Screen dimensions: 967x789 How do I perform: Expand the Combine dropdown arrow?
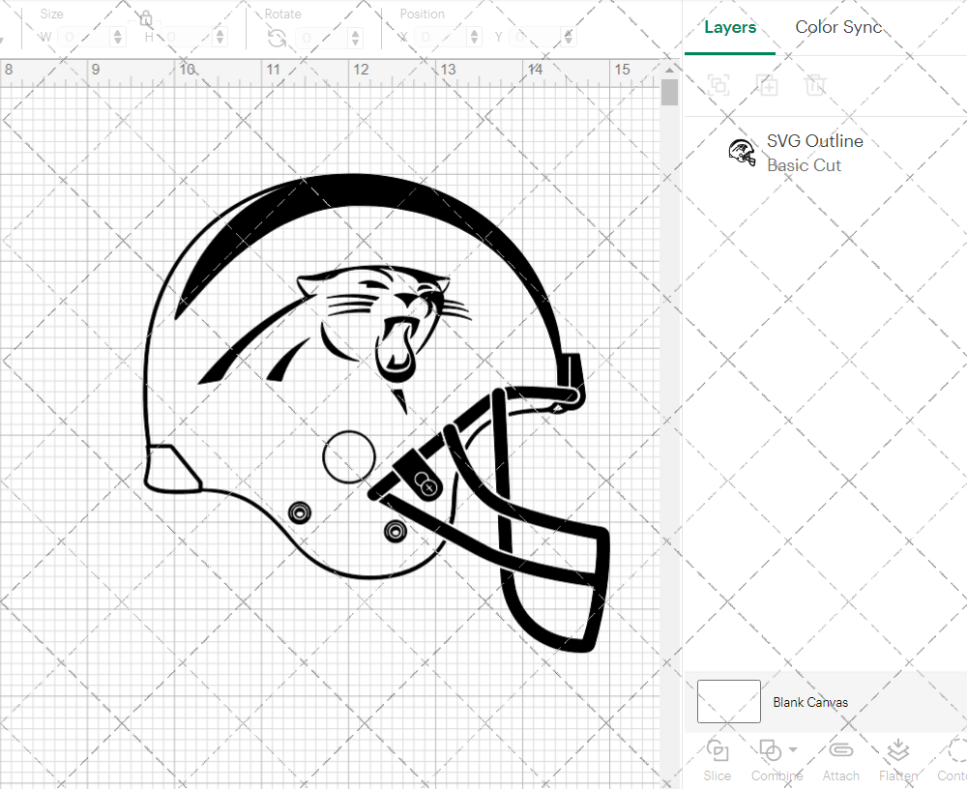click(x=793, y=750)
